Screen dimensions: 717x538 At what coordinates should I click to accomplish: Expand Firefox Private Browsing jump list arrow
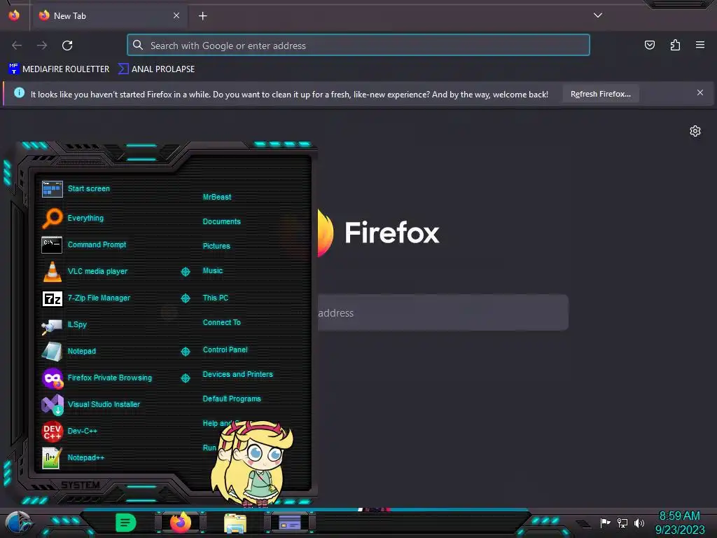click(x=185, y=378)
